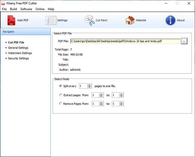Decrease Remove Pages from value
Viewport: 195px width, 157px height.
point(101,104)
